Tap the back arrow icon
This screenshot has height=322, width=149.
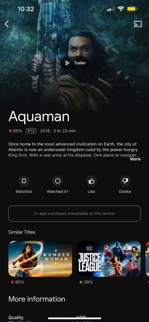[x=7, y=24]
